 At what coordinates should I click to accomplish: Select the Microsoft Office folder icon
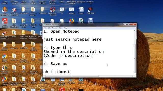coord(24,81)
